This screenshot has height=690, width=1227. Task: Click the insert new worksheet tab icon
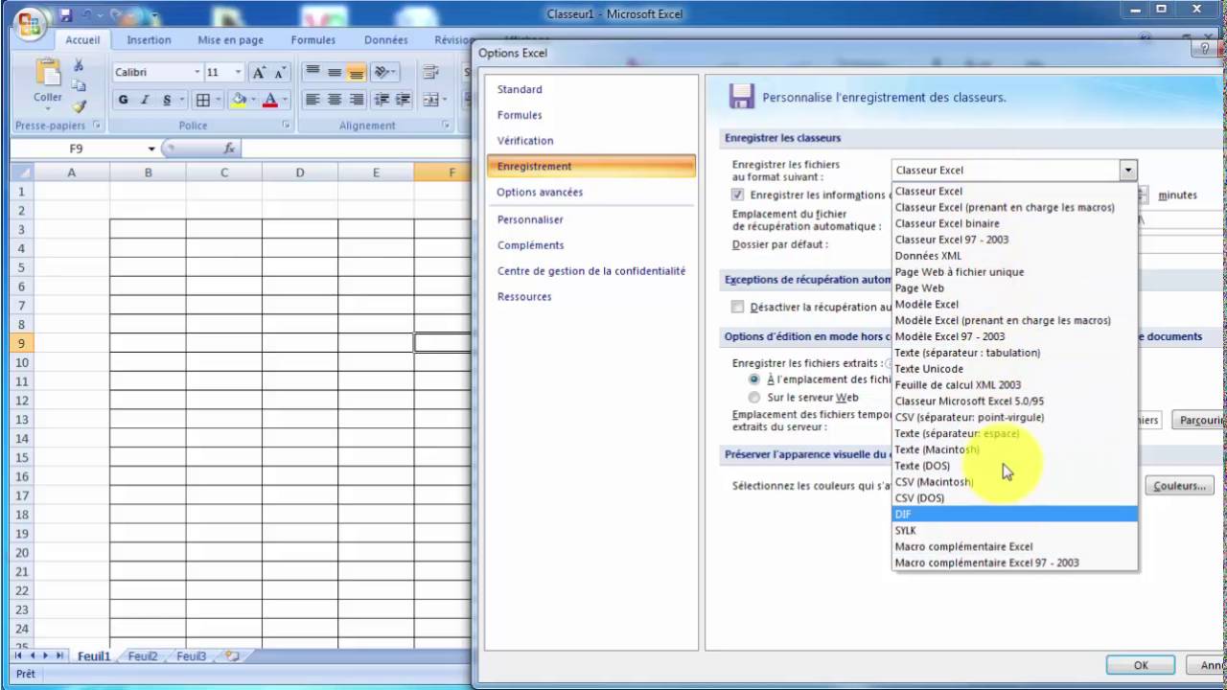[230, 656]
